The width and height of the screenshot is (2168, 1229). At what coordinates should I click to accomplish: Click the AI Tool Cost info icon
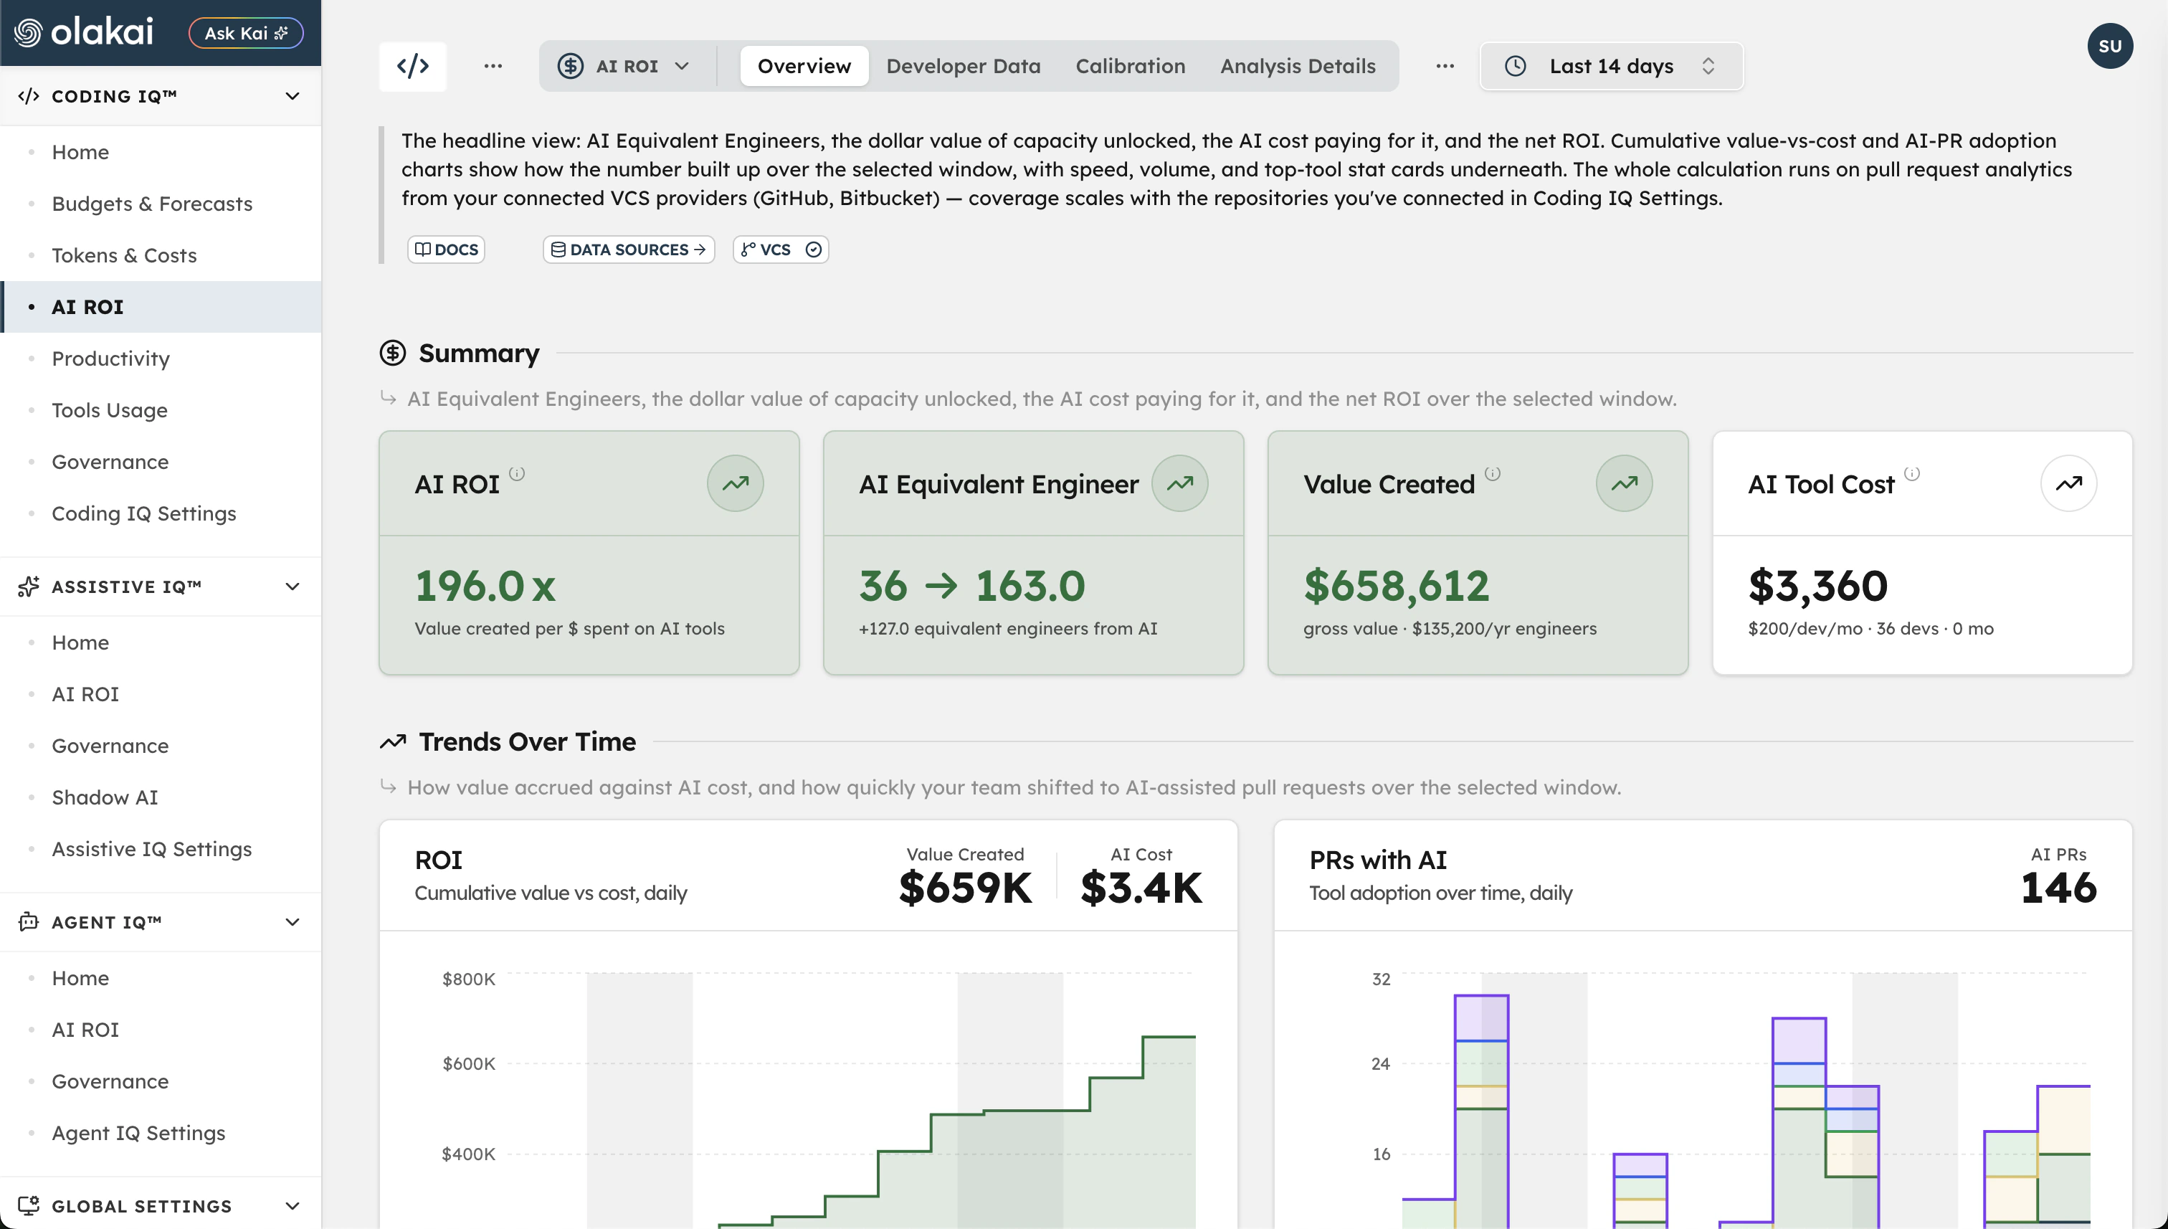tap(1912, 473)
